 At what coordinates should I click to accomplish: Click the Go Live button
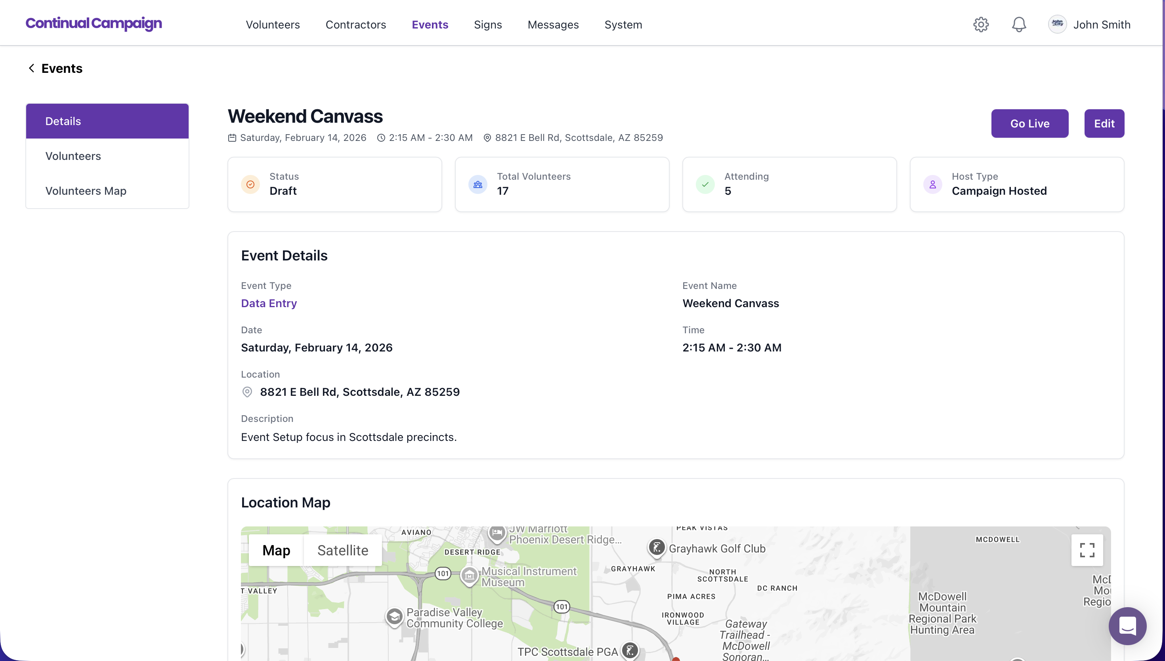pos(1029,123)
